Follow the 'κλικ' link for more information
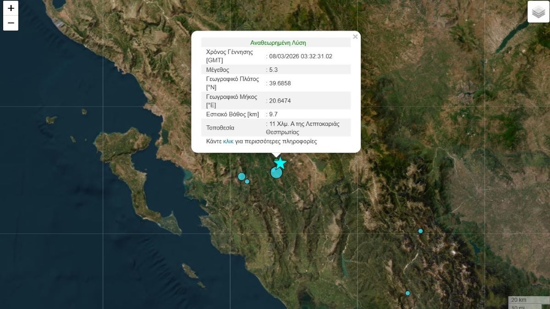 [x=228, y=141]
